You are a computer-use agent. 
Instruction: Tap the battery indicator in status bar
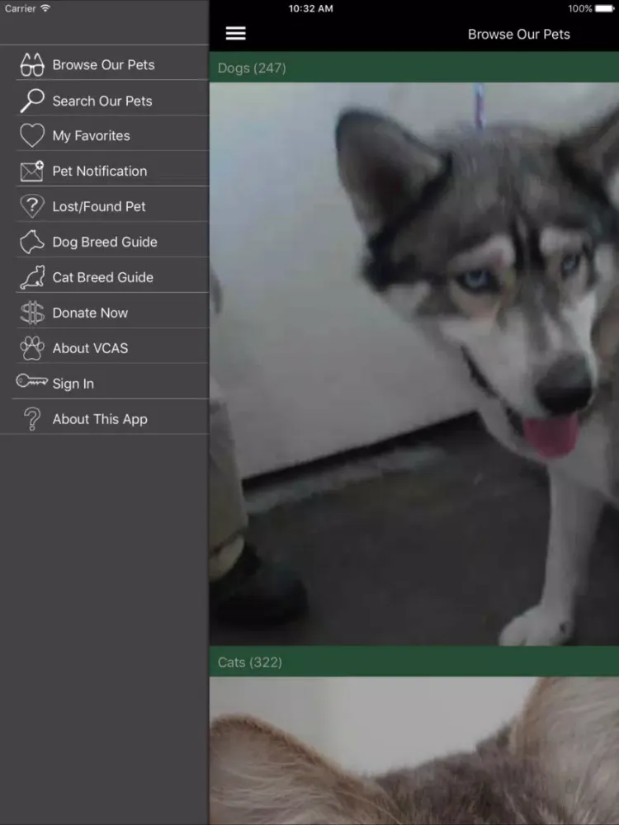[x=604, y=8]
